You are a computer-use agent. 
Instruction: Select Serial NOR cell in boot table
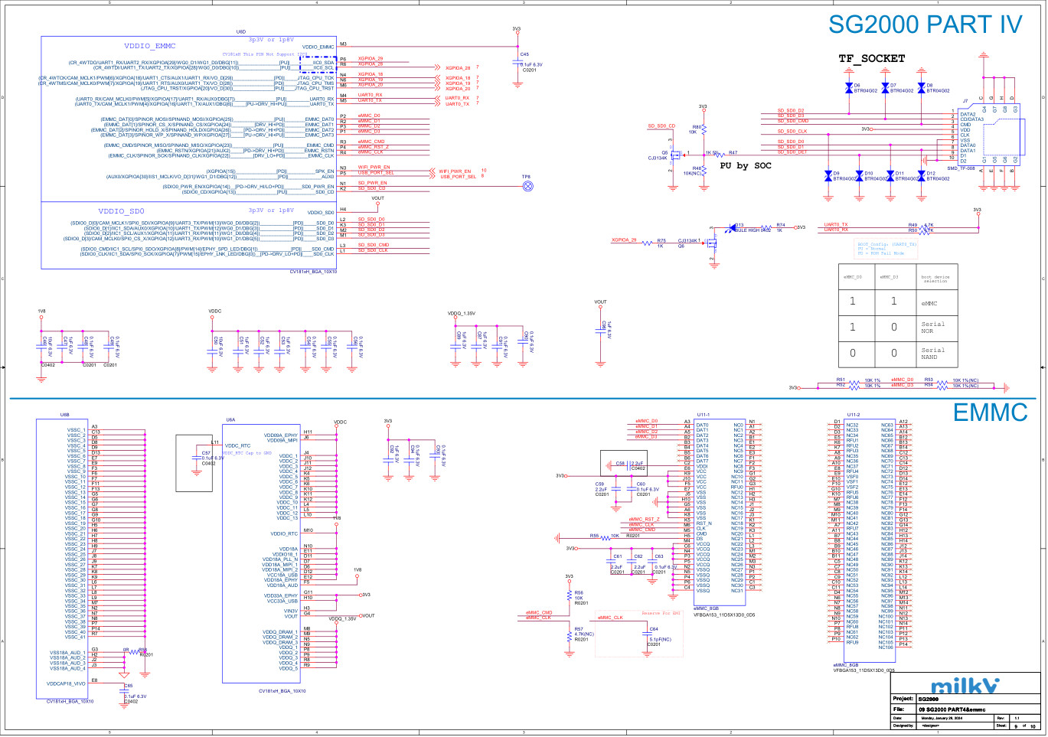[x=933, y=328]
